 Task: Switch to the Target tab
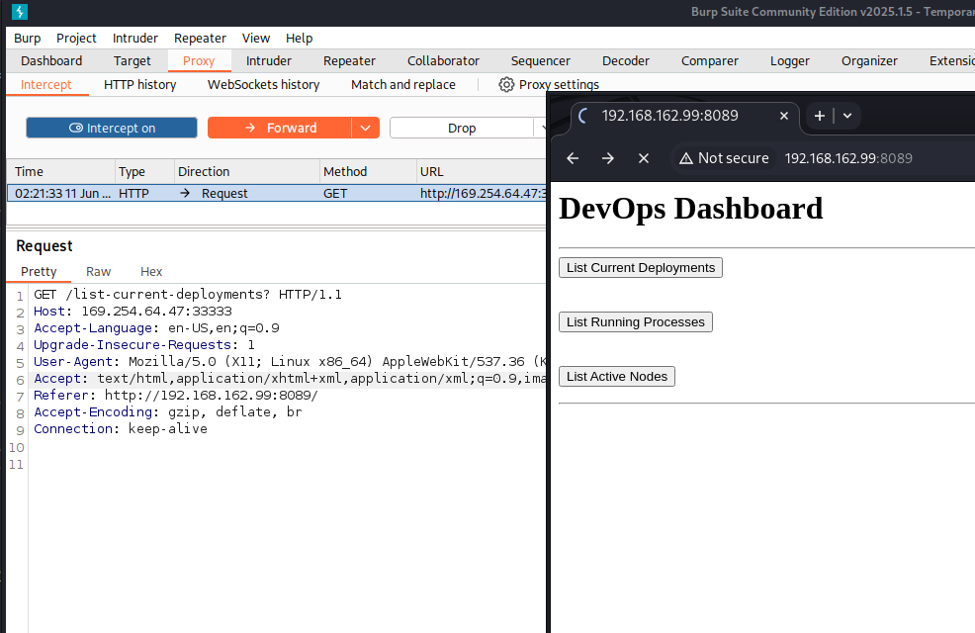[x=132, y=61]
